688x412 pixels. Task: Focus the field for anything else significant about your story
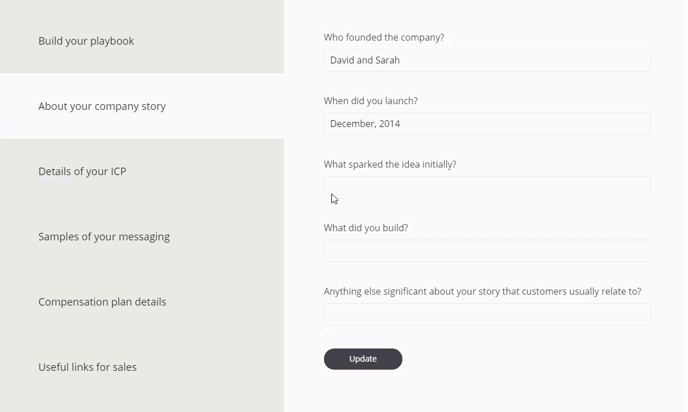coord(487,314)
